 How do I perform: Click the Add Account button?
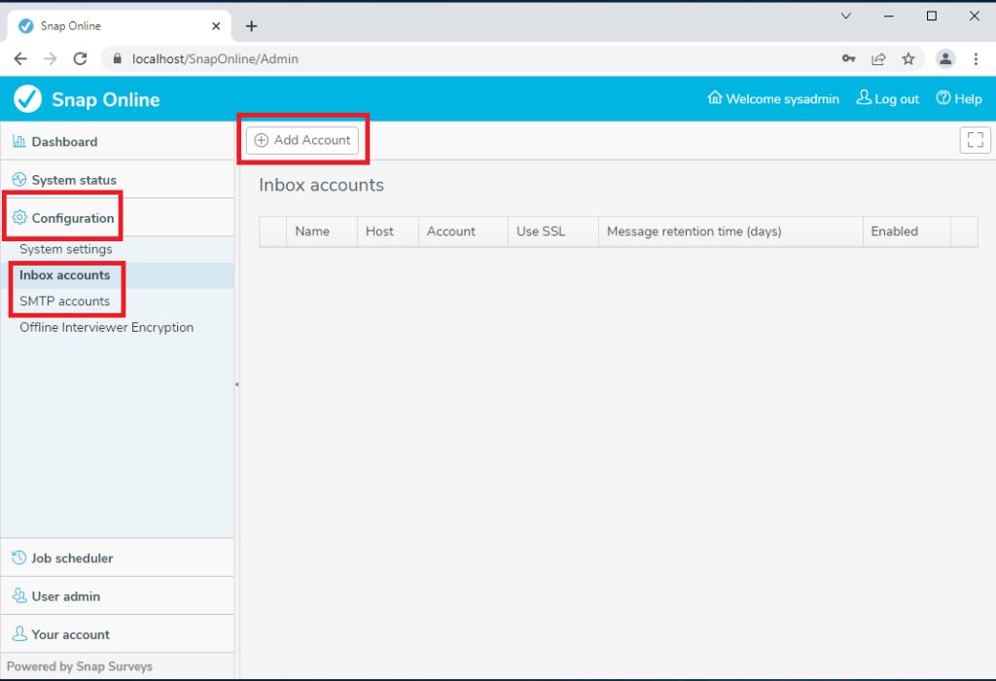pyautogui.click(x=302, y=139)
